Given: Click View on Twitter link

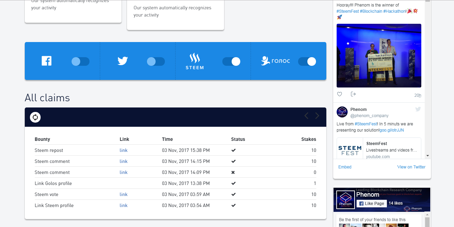Looking at the screenshot, I should [x=411, y=167].
